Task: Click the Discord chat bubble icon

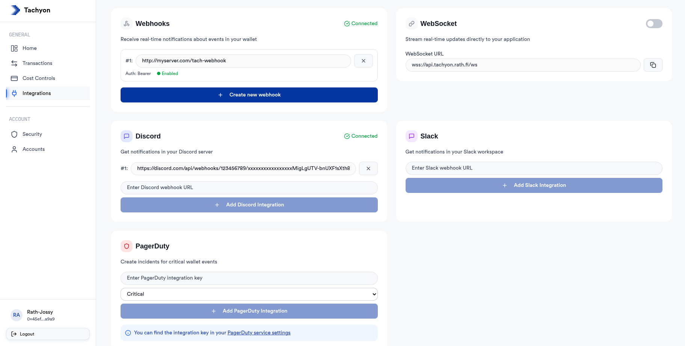Action: tap(126, 136)
